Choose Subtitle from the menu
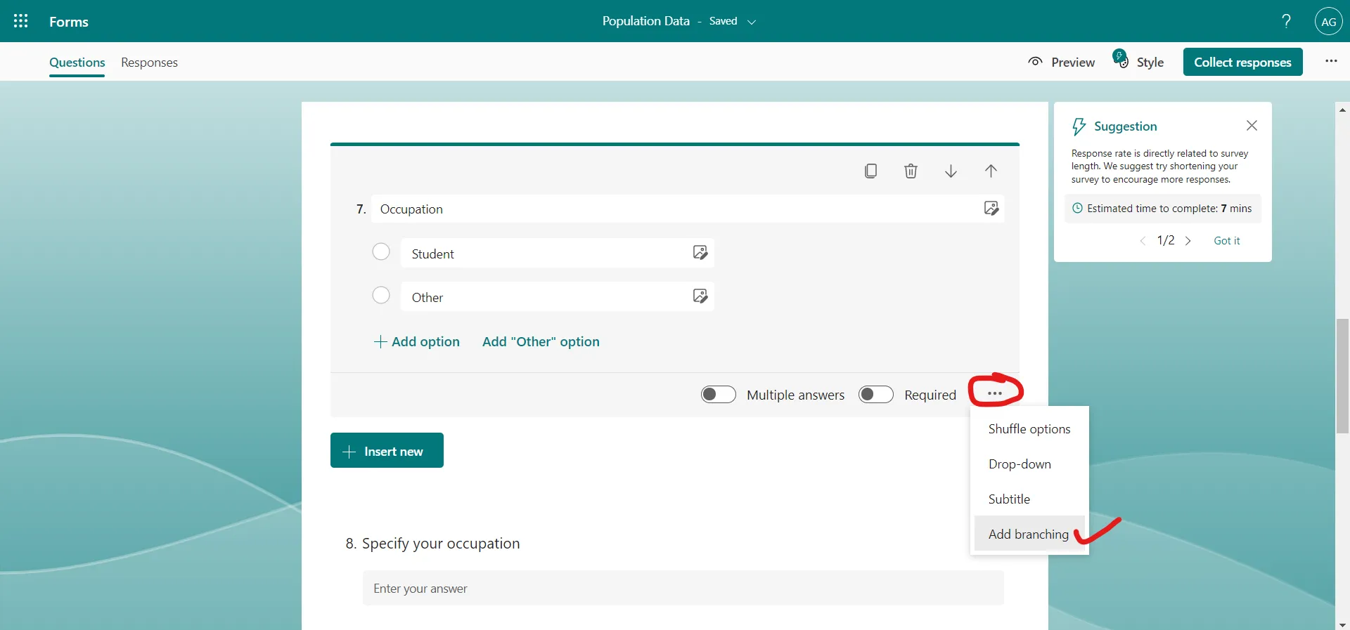 1029,499
